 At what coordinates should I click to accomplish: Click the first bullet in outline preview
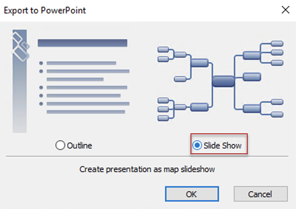click(x=42, y=63)
